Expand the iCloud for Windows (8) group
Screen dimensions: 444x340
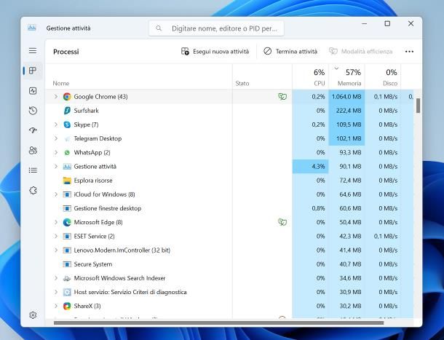coord(56,194)
